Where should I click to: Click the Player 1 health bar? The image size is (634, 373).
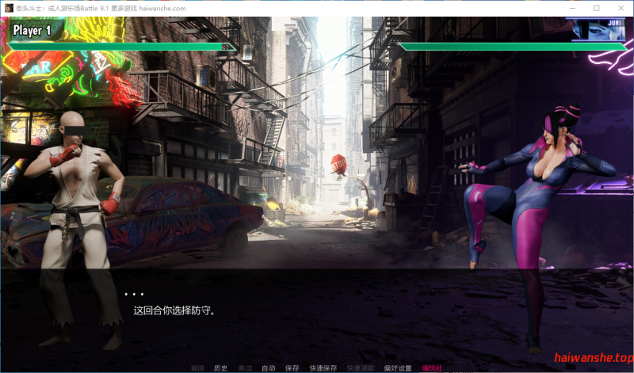[122, 47]
